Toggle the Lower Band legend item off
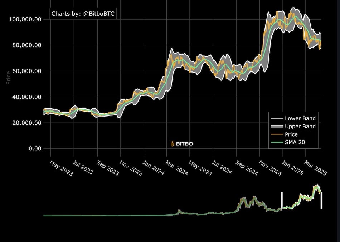Image resolution: width=340 pixels, height=242 pixels. [x=300, y=118]
